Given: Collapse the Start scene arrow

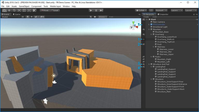Looking at the screenshot, I should pyautogui.click(x=147, y=19).
